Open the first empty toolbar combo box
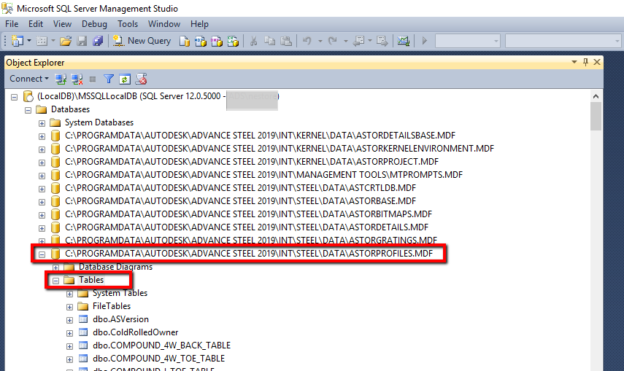624x371 pixels. click(468, 41)
